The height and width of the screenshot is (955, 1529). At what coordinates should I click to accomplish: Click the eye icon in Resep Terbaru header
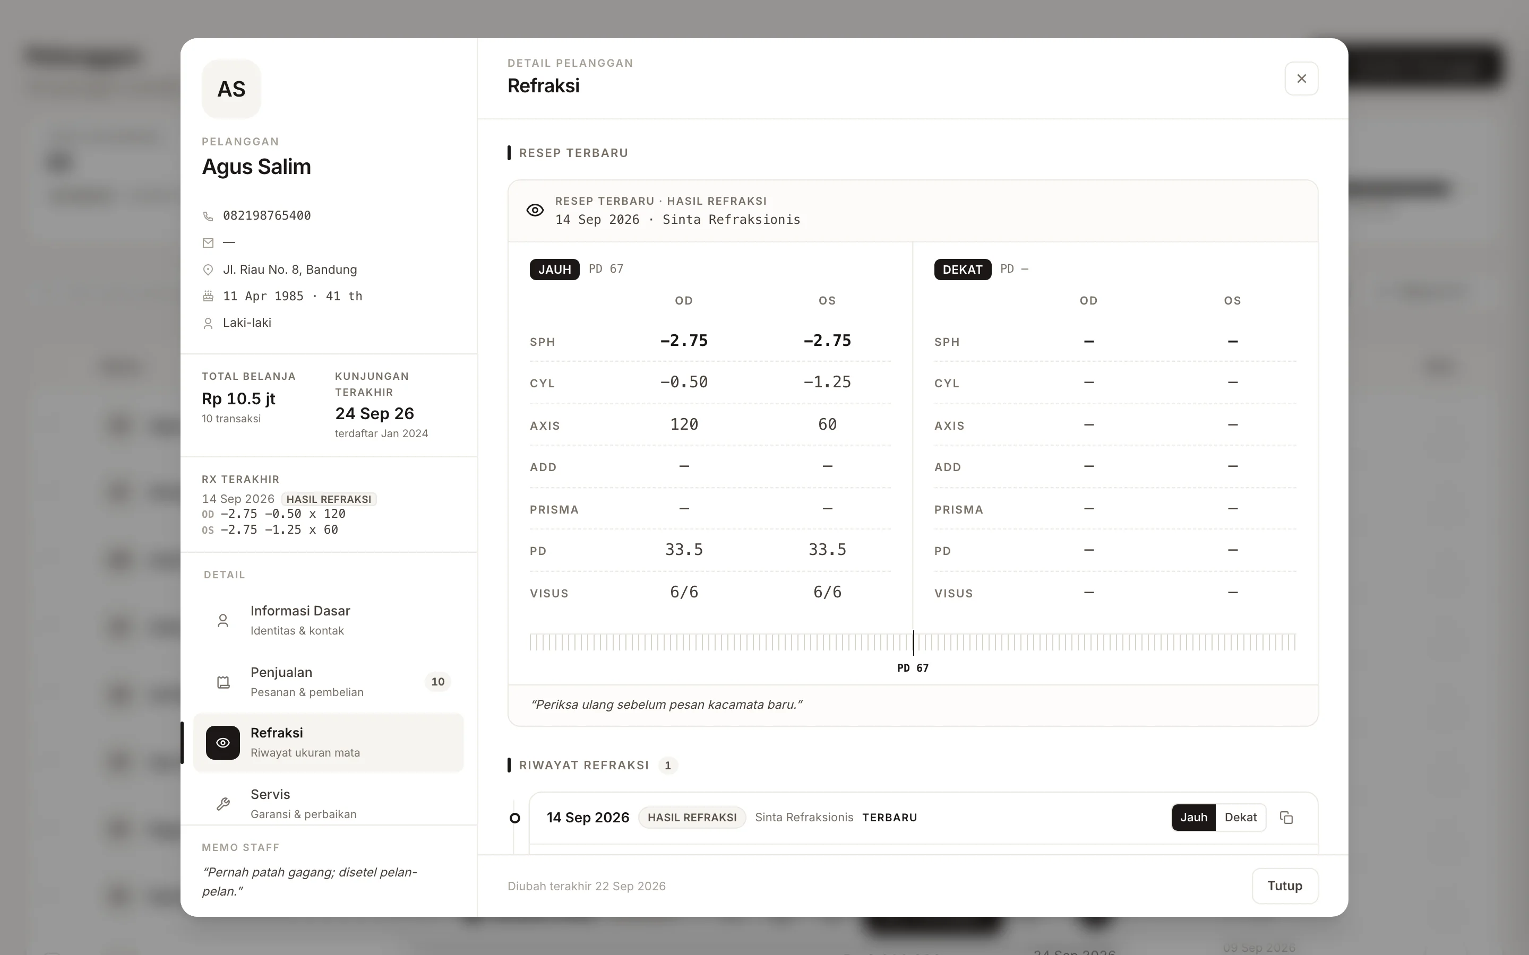[x=535, y=210]
